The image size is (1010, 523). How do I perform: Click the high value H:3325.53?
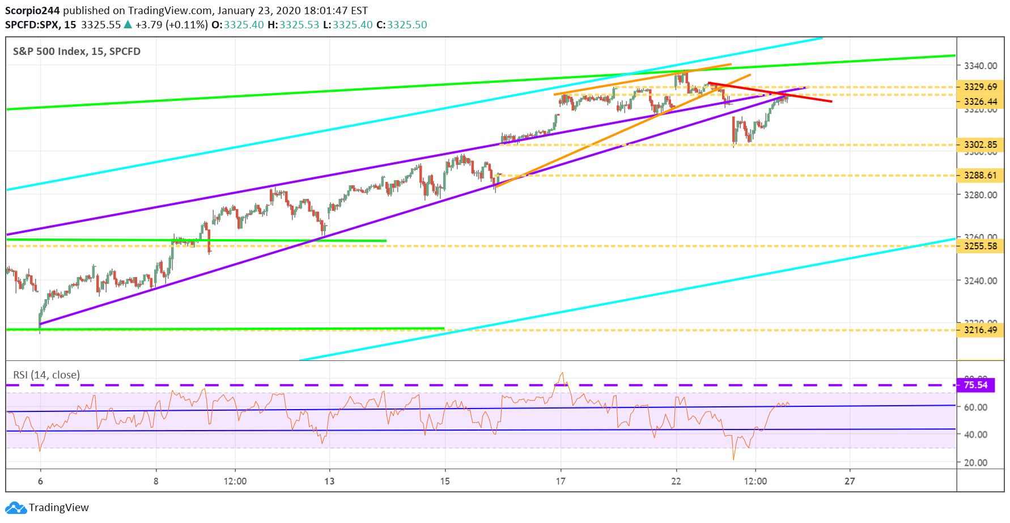pos(294,24)
